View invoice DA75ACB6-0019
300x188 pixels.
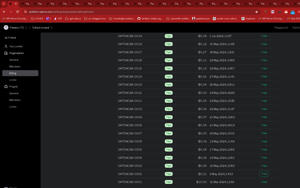click(264, 36)
